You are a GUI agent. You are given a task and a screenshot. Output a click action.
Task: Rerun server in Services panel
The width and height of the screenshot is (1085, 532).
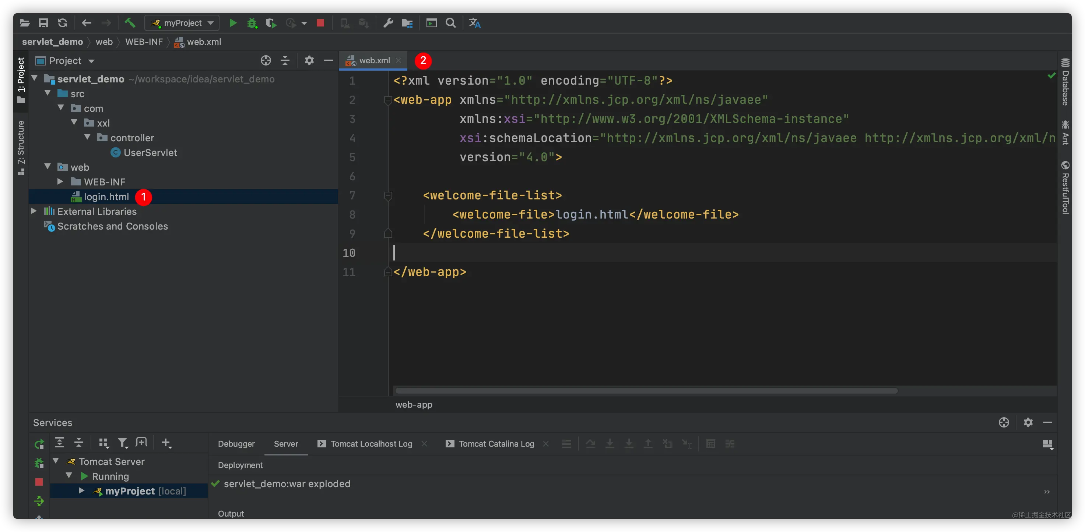point(39,444)
